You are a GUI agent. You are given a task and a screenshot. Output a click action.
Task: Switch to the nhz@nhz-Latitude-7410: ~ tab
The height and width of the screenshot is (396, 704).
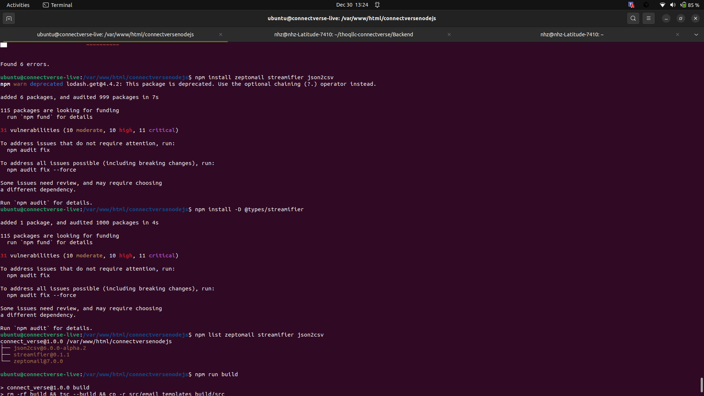tap(571, 34)
